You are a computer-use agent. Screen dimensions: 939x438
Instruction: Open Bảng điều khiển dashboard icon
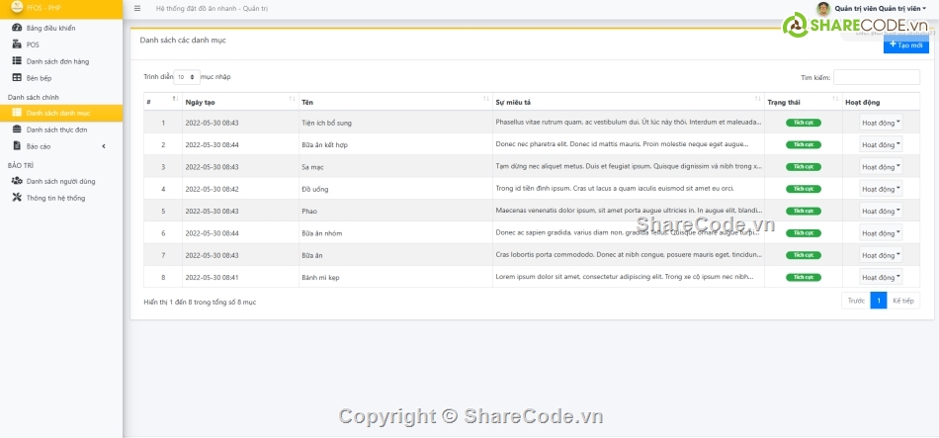17,29
